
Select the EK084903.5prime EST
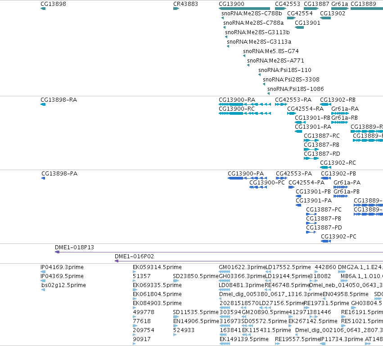point(135,308)
